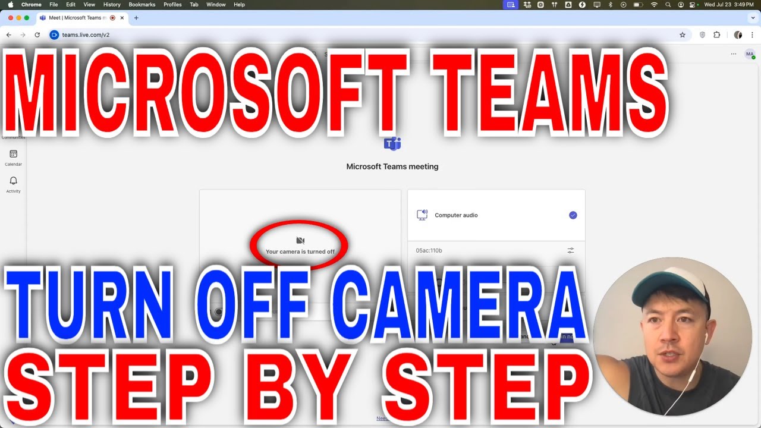Click the crossed-out camera icon in preview
The image size is (761, 428).
[300, 241]
